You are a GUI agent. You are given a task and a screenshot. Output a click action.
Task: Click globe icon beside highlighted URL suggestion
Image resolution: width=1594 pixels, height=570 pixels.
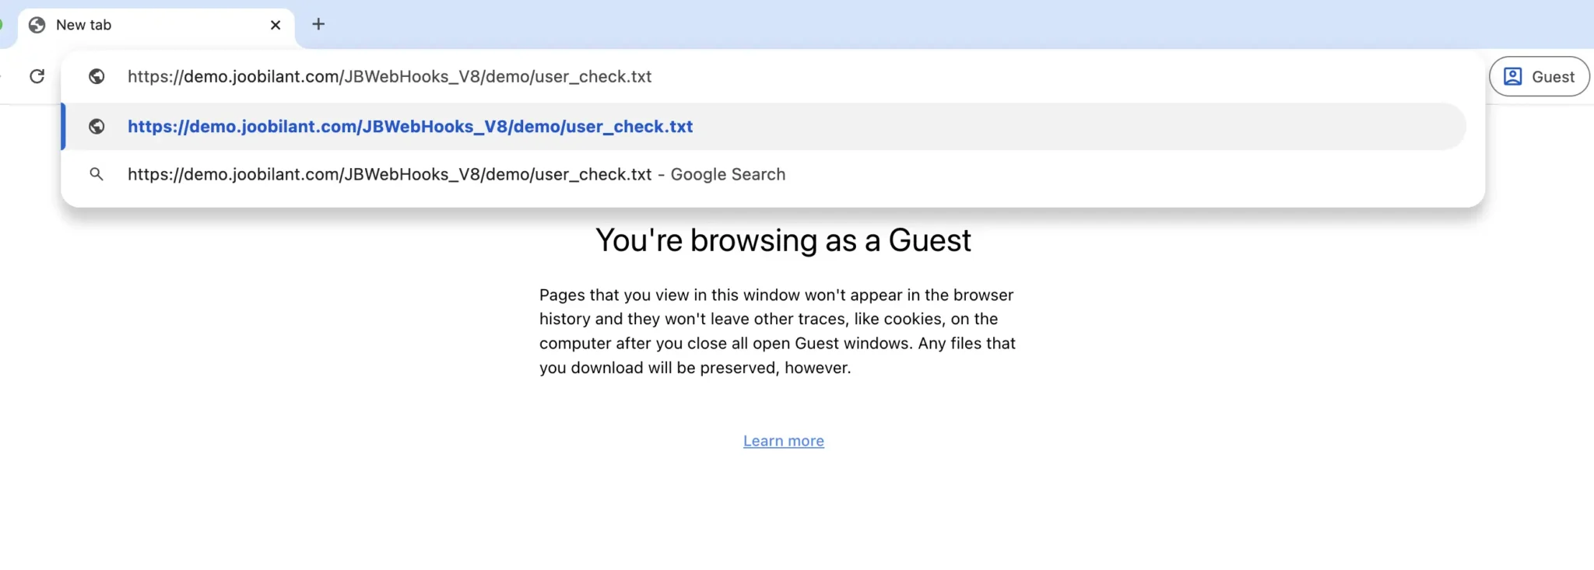click(97, 126)
